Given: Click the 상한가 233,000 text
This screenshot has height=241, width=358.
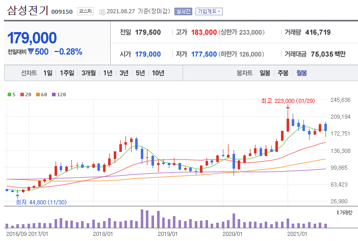Looking at the screenshot, I should click(x=242, y=33).
